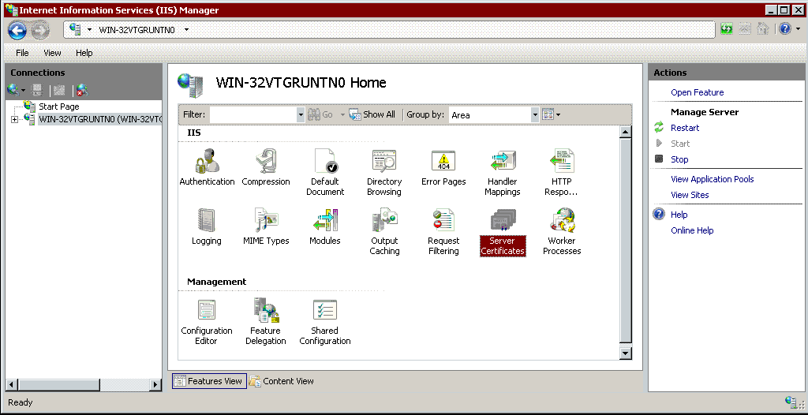
Task: Click Restart under Manage Server
Action: [685, 128]
